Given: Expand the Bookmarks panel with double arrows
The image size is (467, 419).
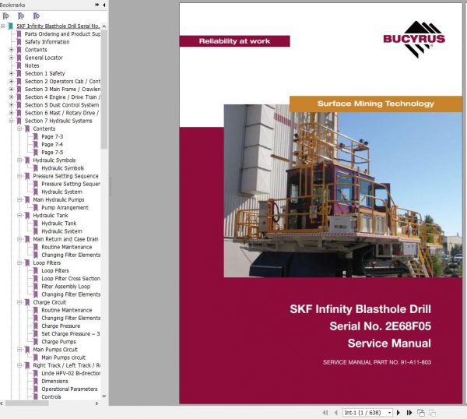Looking at the screenshot, I should click(x=97, y=5).
